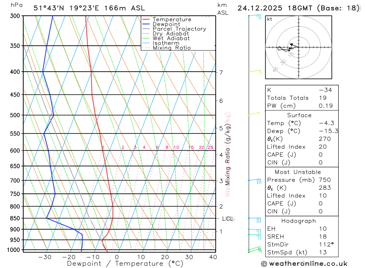The image size is (365, 268).
Task: Click the 300 pressure level label
Action: tap(15, 16)
